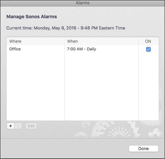165x159 pixels.
Task: Click divider between Where and When headers
Action: click(x=65, y=41)
